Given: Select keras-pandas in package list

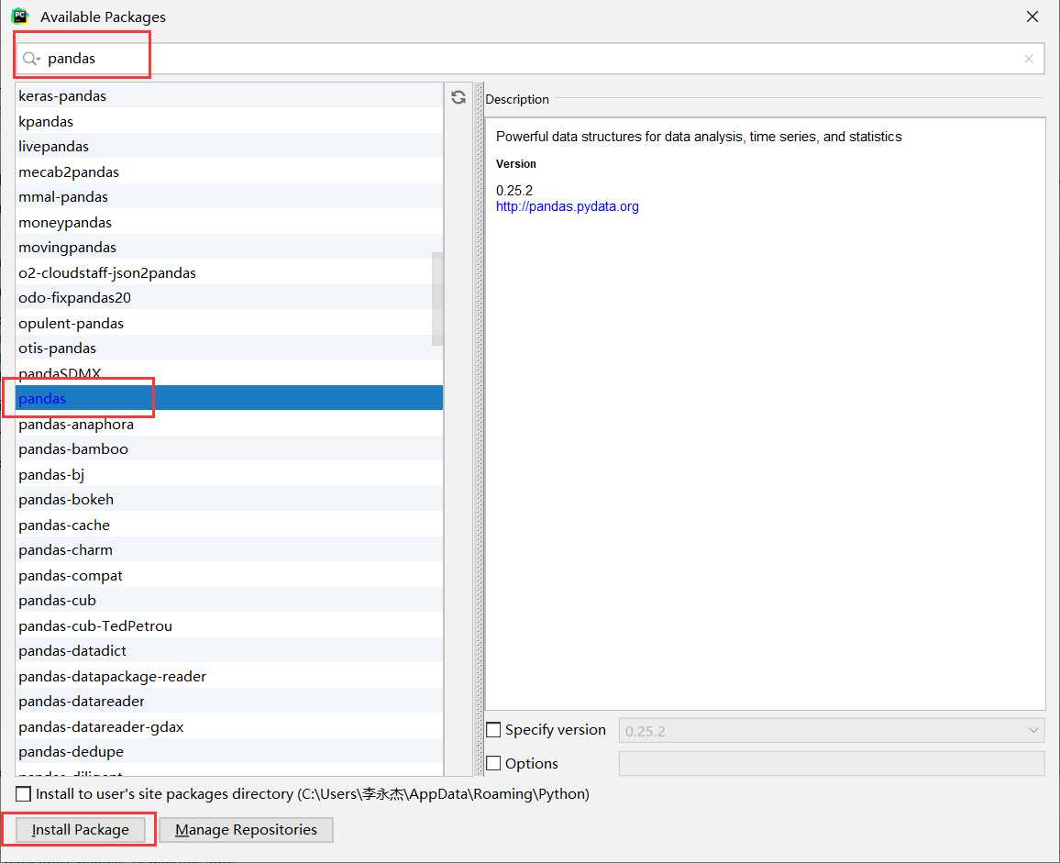Looking at the screenshot, I should click(229, 96).
